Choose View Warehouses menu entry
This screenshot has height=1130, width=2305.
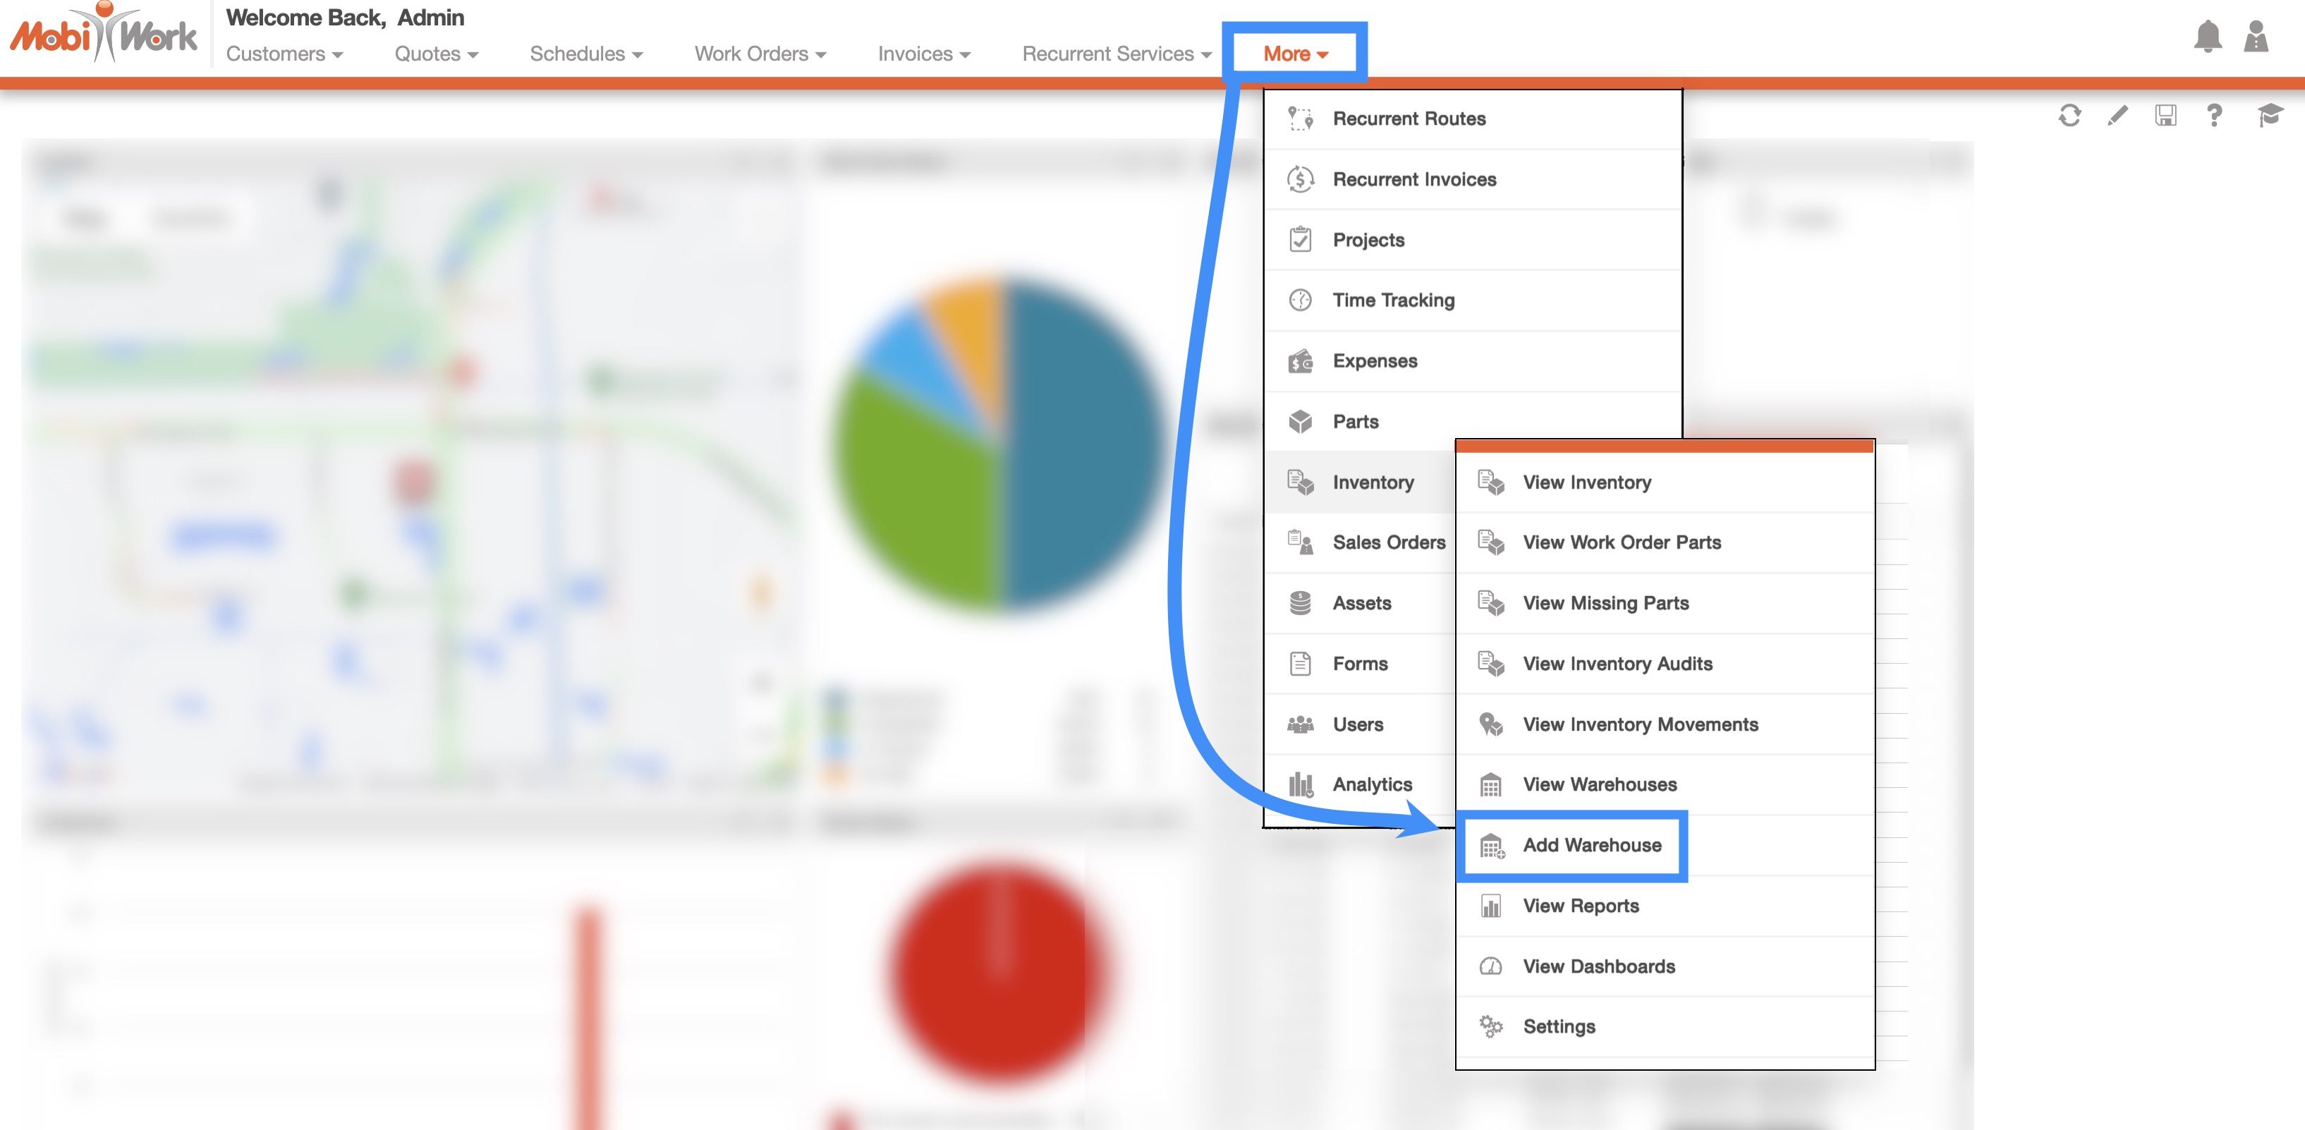tap(1599, 784)
